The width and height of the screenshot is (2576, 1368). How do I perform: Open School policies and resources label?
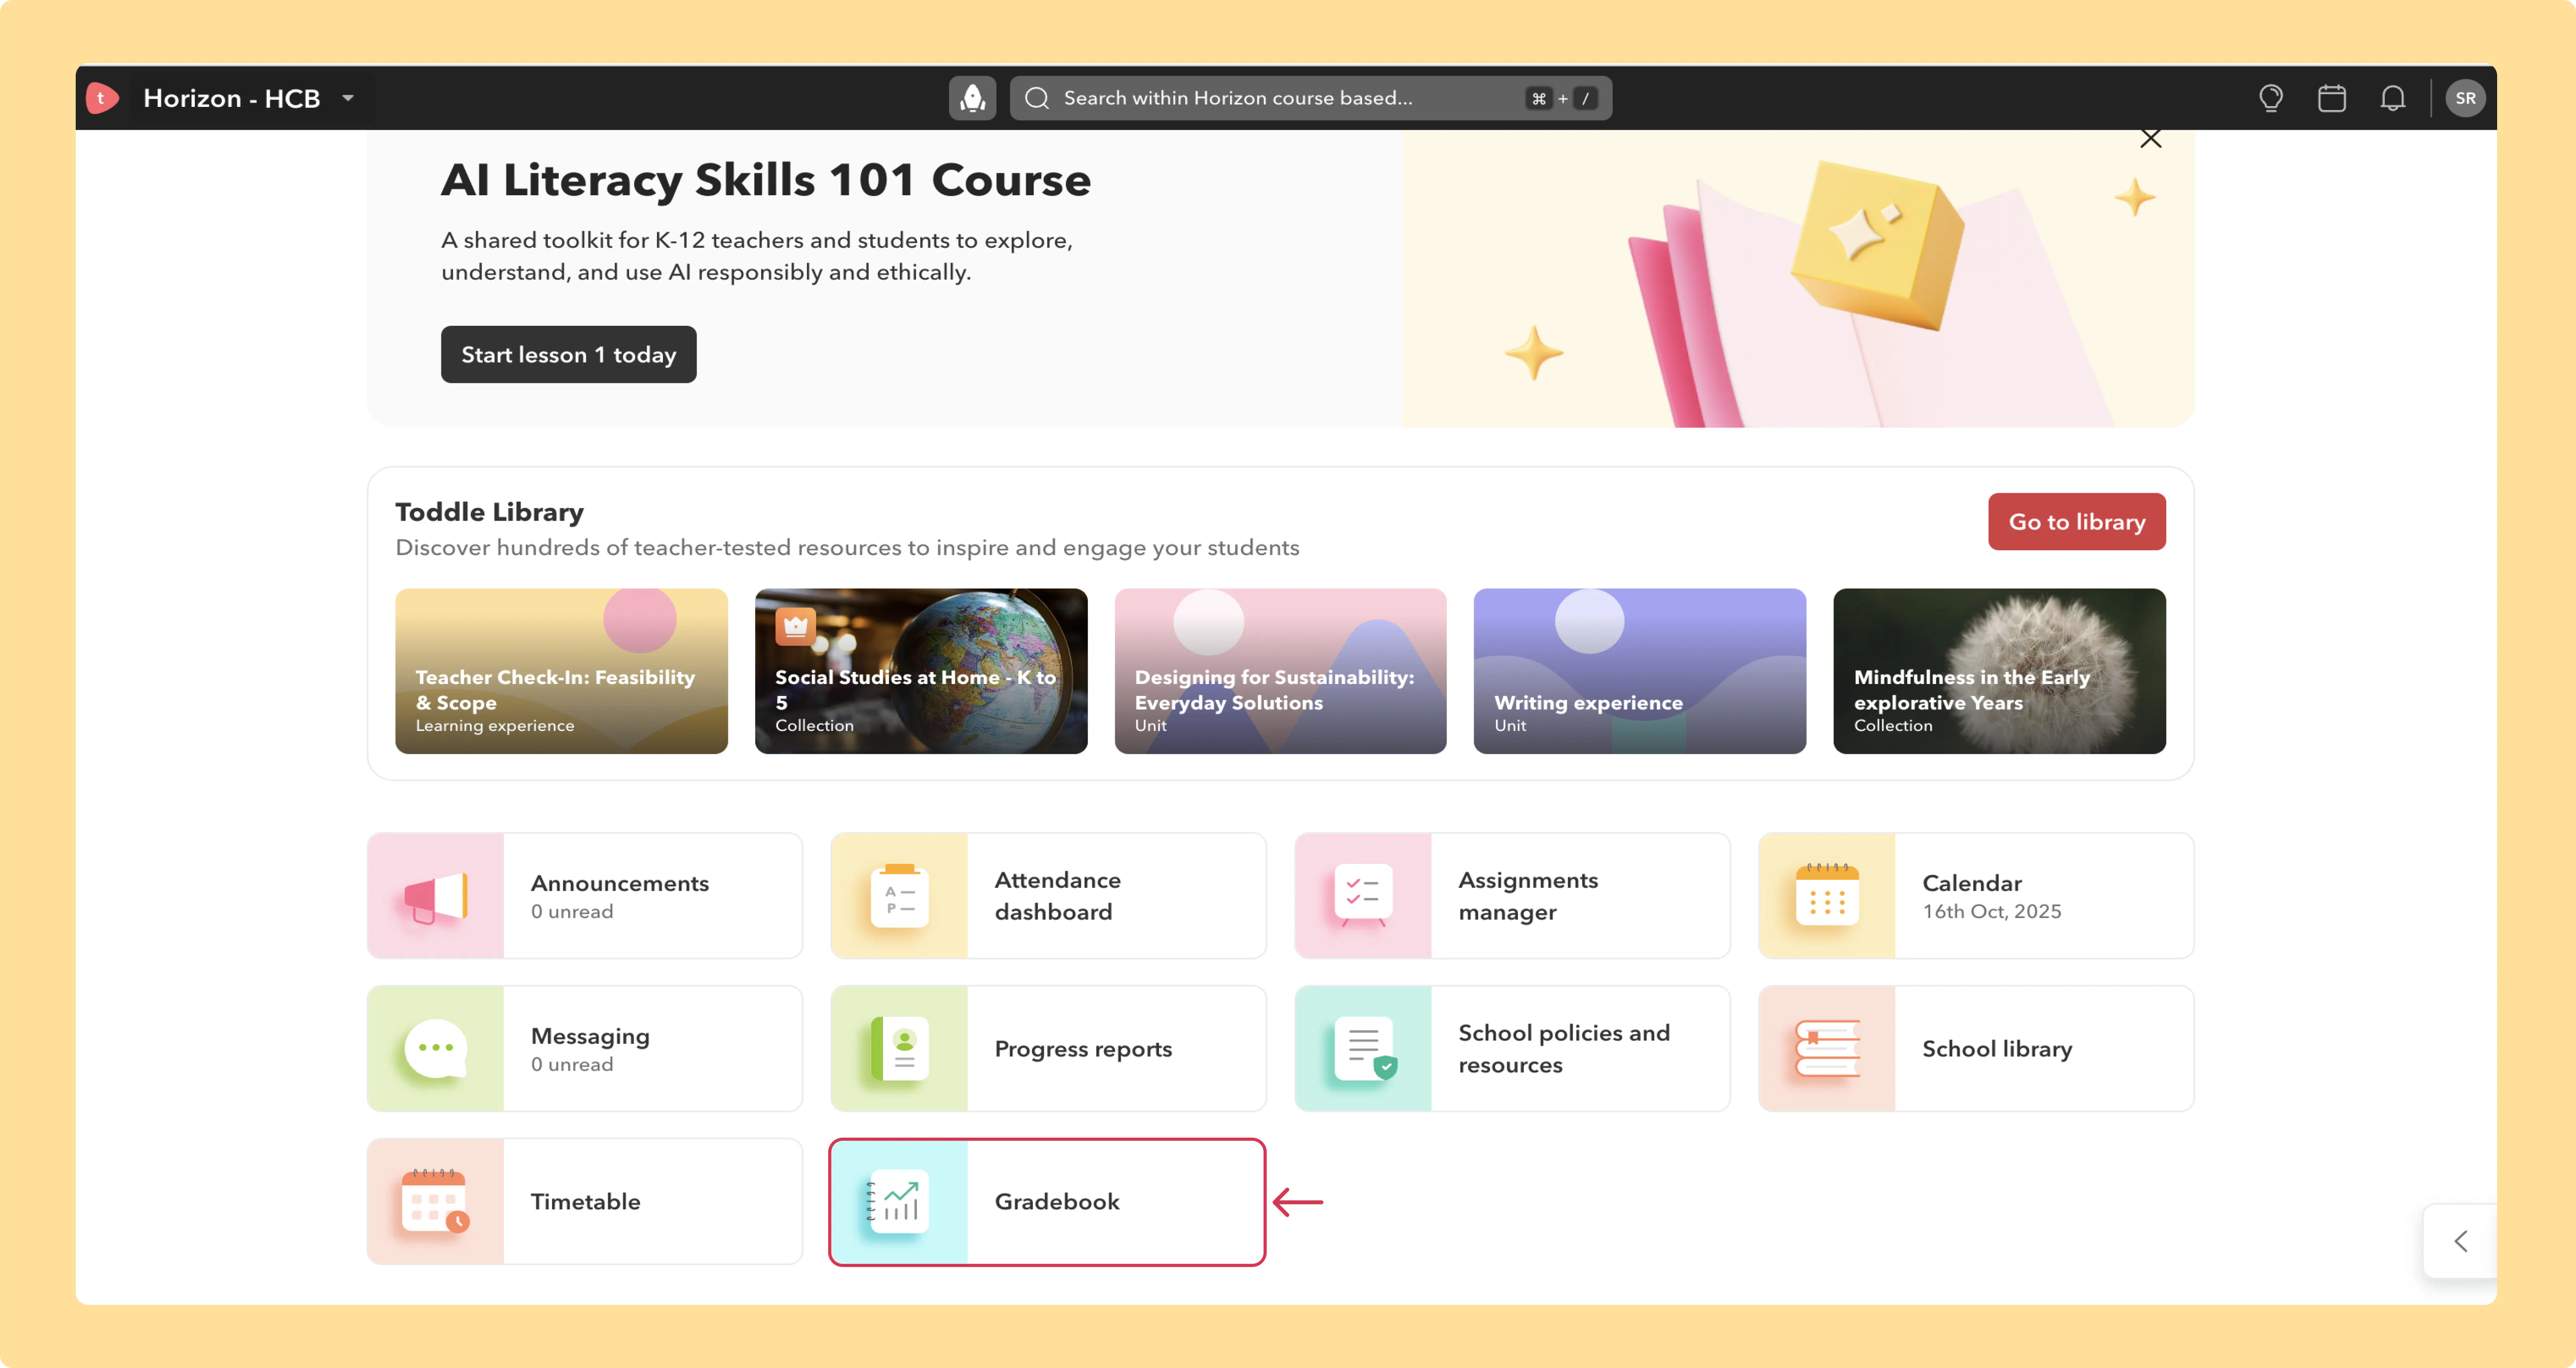pyautogui.click(x=1564, y=1049)
